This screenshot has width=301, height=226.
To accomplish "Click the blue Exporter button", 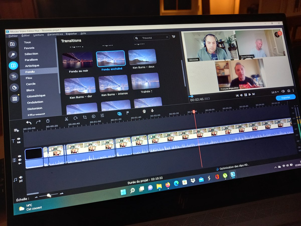I will tap(286, 97).
